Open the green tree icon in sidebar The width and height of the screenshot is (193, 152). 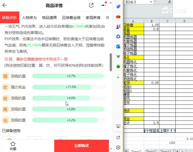pyautogui.click(x=118, y=66)
